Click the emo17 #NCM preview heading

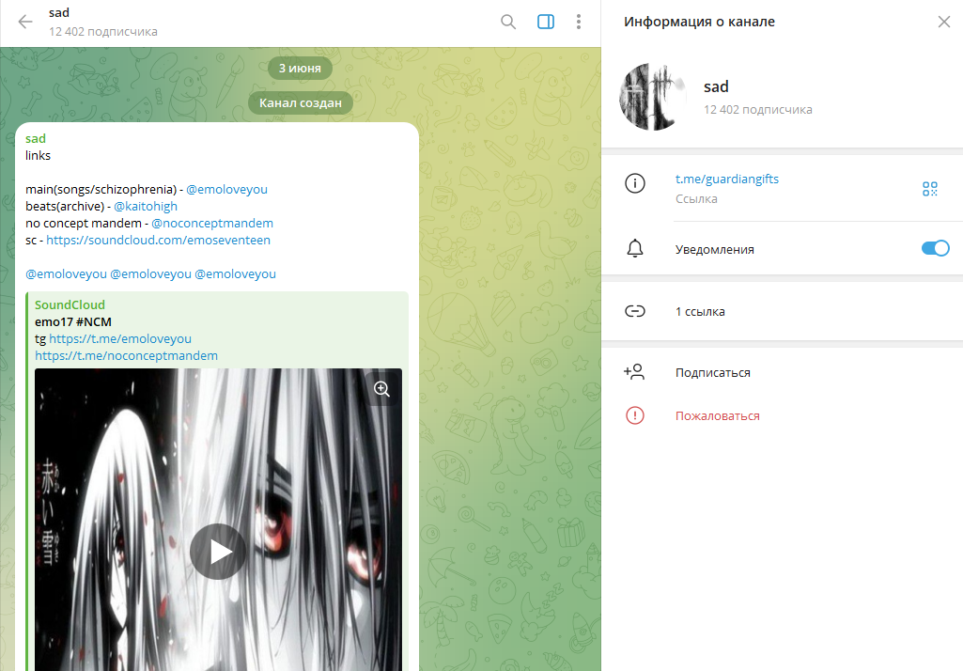73,322
